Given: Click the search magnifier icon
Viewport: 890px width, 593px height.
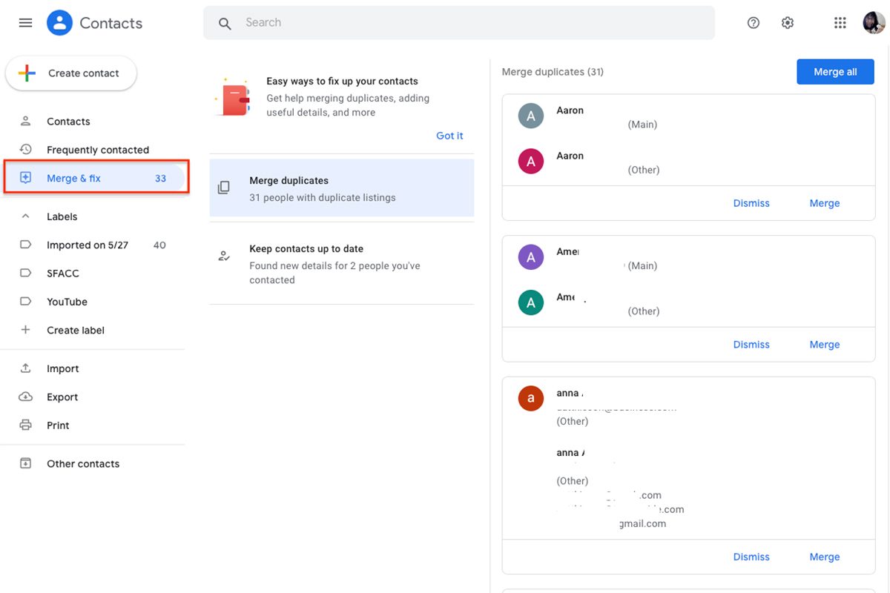Looking at the screenshot, I should click(x=225, y=24).
